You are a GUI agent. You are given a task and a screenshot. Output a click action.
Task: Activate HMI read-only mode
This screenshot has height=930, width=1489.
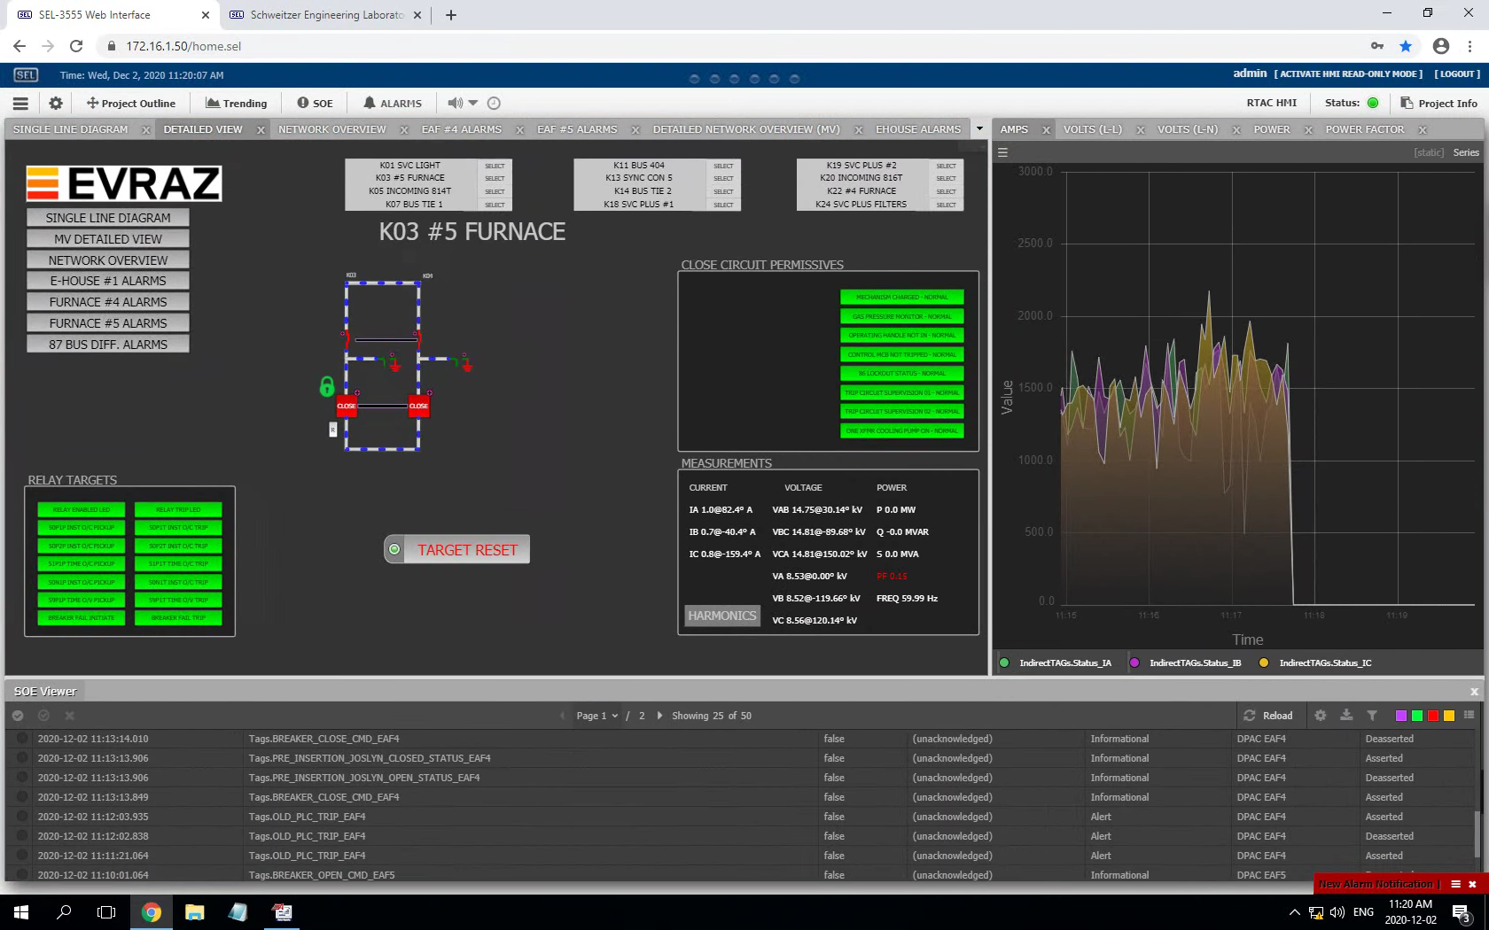click(1349, 74)
